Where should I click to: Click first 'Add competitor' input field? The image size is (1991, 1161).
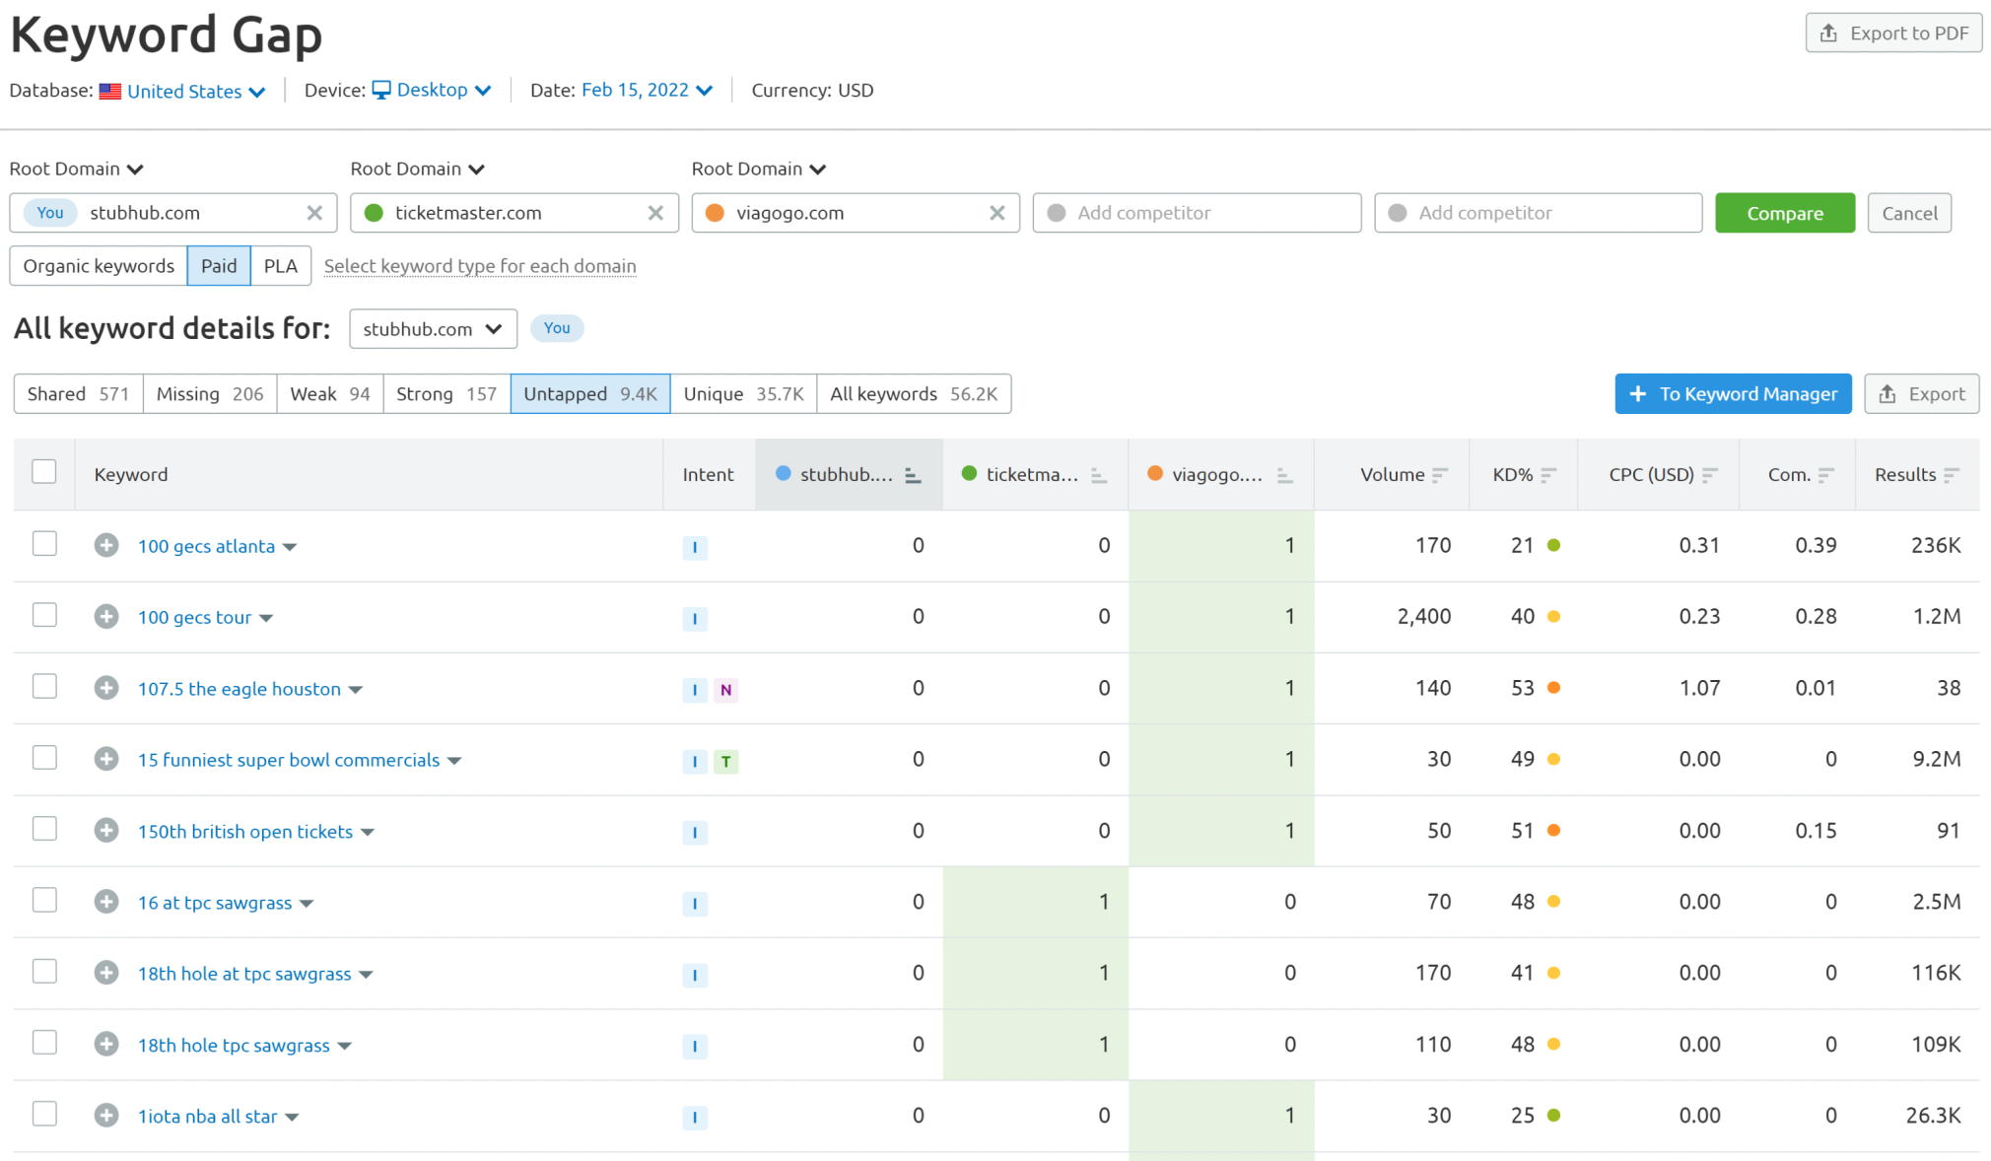coord(1197,213)
